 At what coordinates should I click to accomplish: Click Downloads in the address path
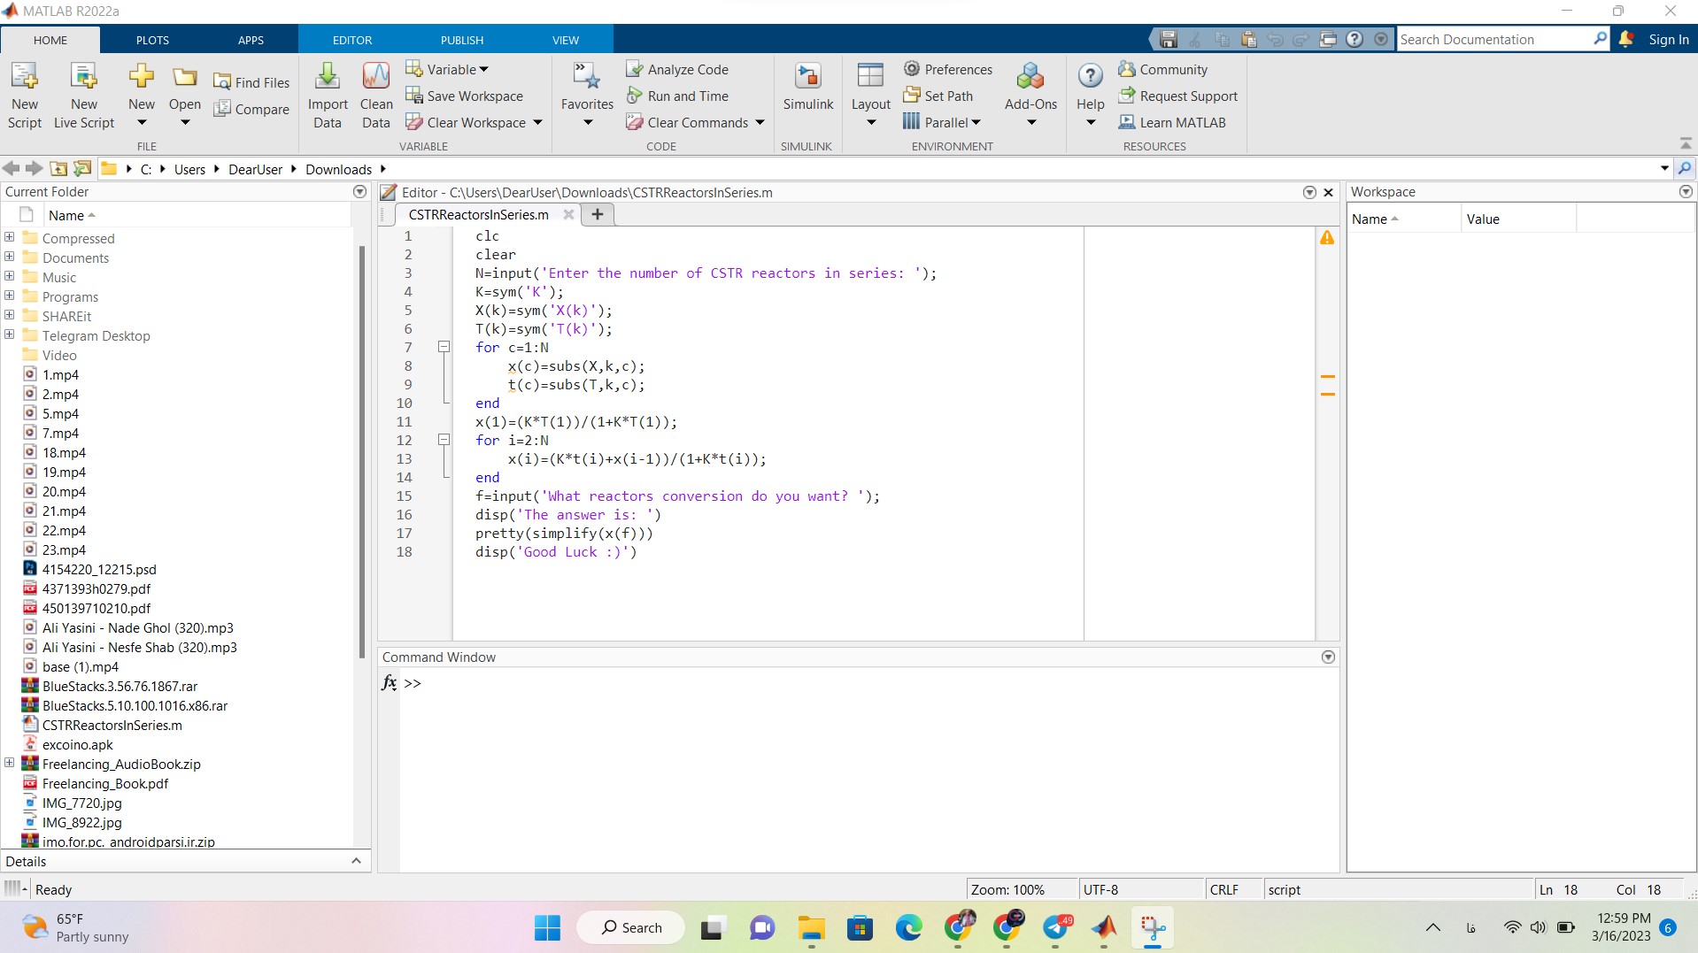coord(338,169)
